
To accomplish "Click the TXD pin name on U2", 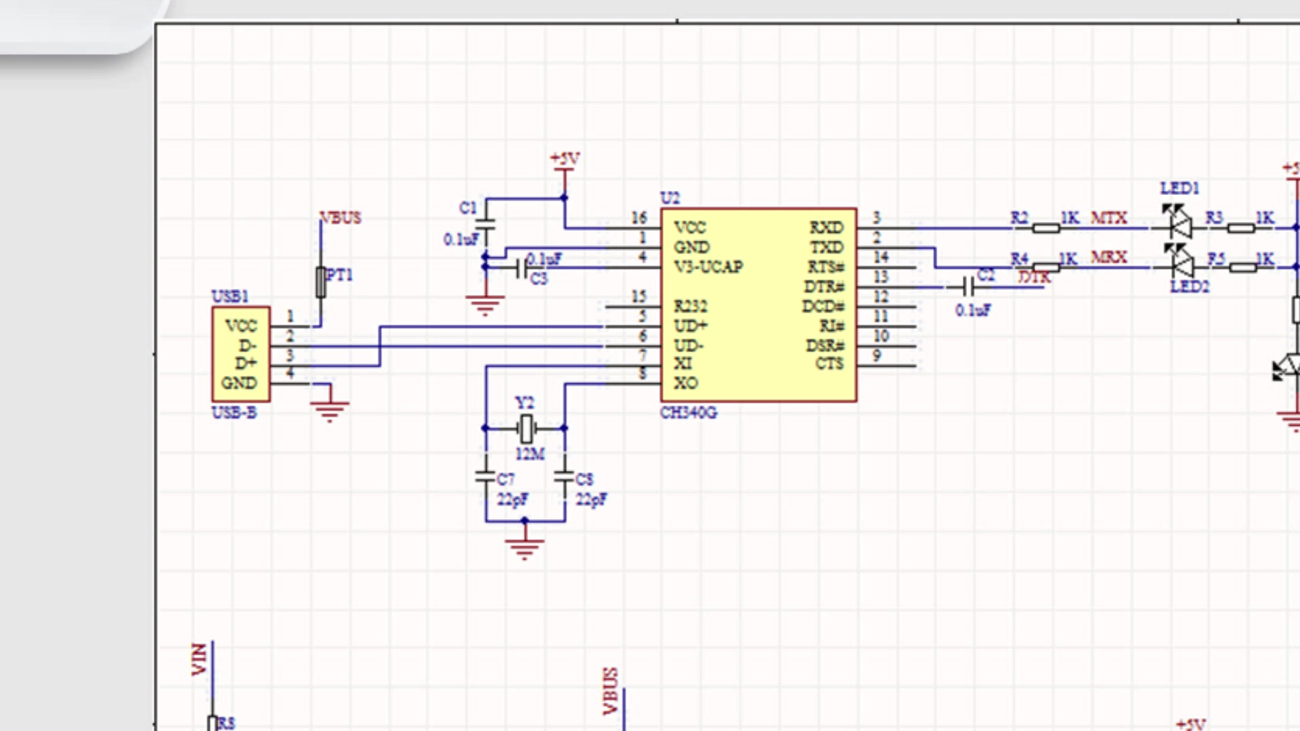I will 827,247.
